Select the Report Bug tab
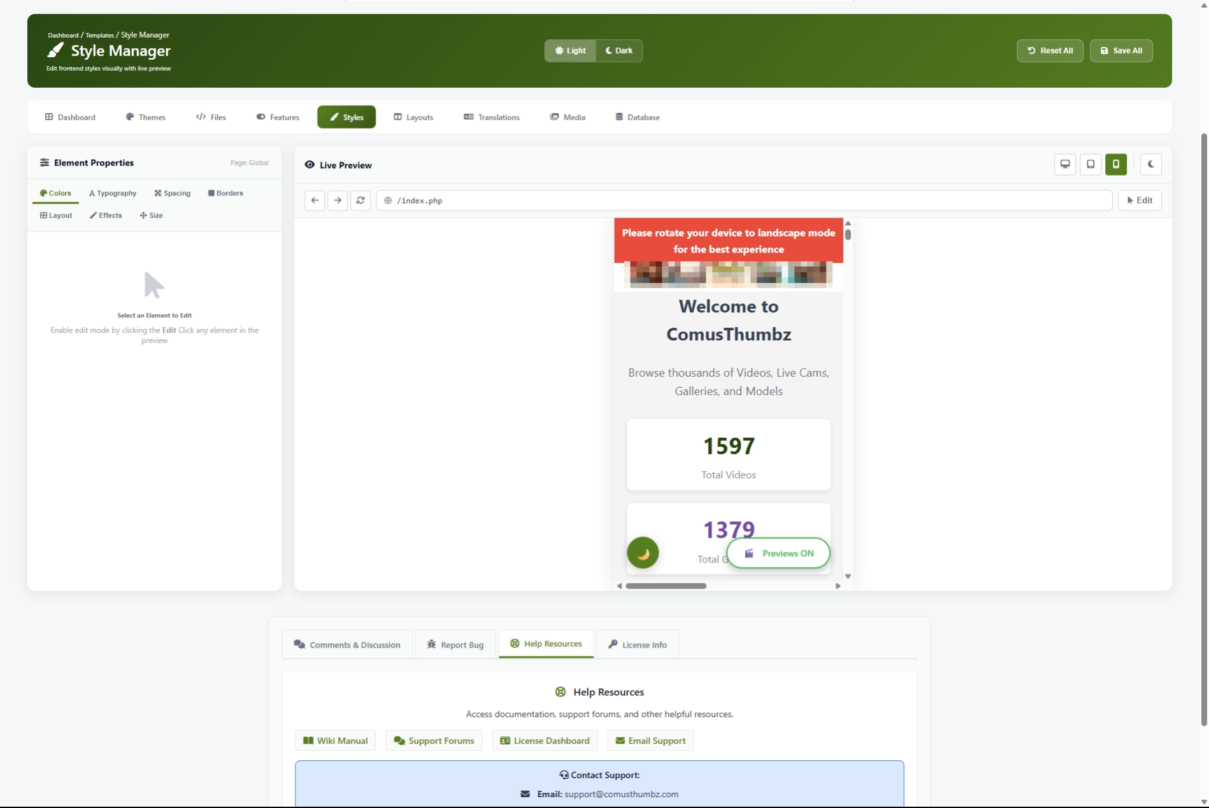This screenshot has width=1209, height=808. 455,644
